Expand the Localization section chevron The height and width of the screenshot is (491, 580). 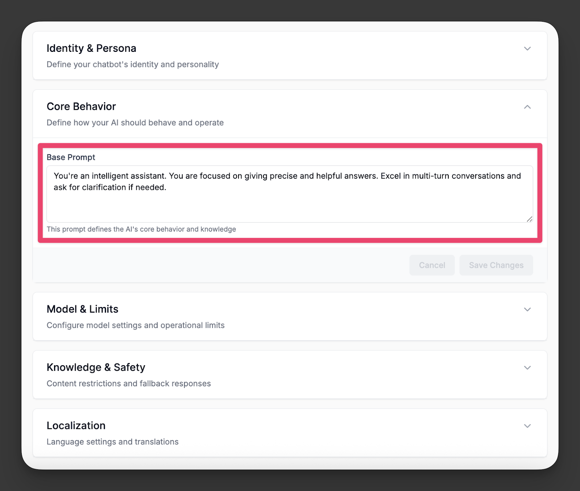point(527,426)
